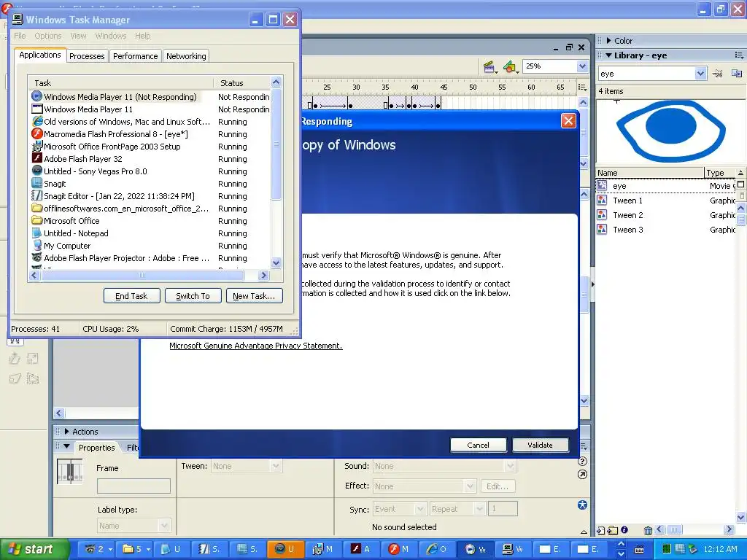Expand the Actions panel
This screenshot has width=747, height=560.
tap(66, 432)
